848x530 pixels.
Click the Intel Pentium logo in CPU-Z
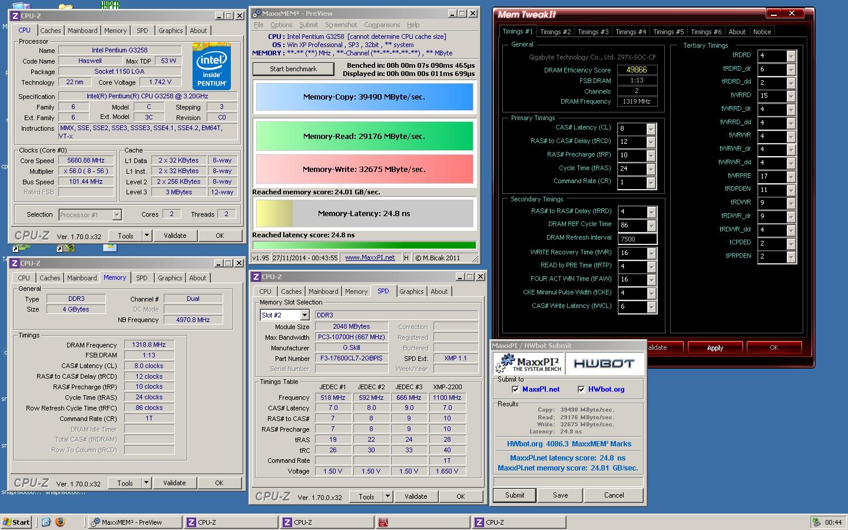pyautogui.click(x=211, y=65)
